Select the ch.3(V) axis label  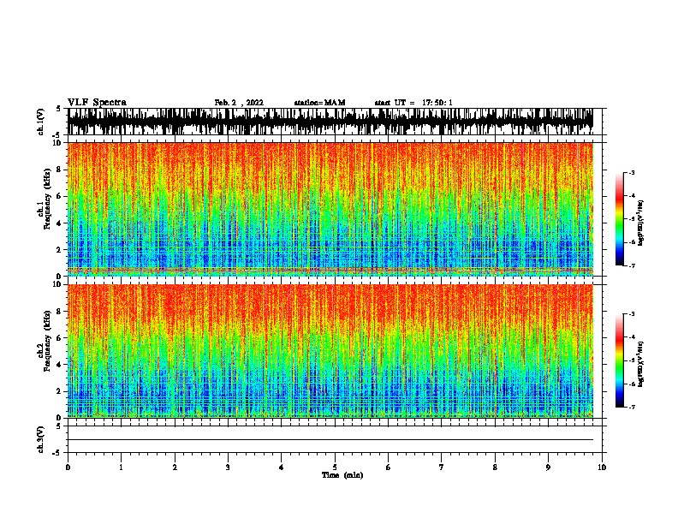40,439
